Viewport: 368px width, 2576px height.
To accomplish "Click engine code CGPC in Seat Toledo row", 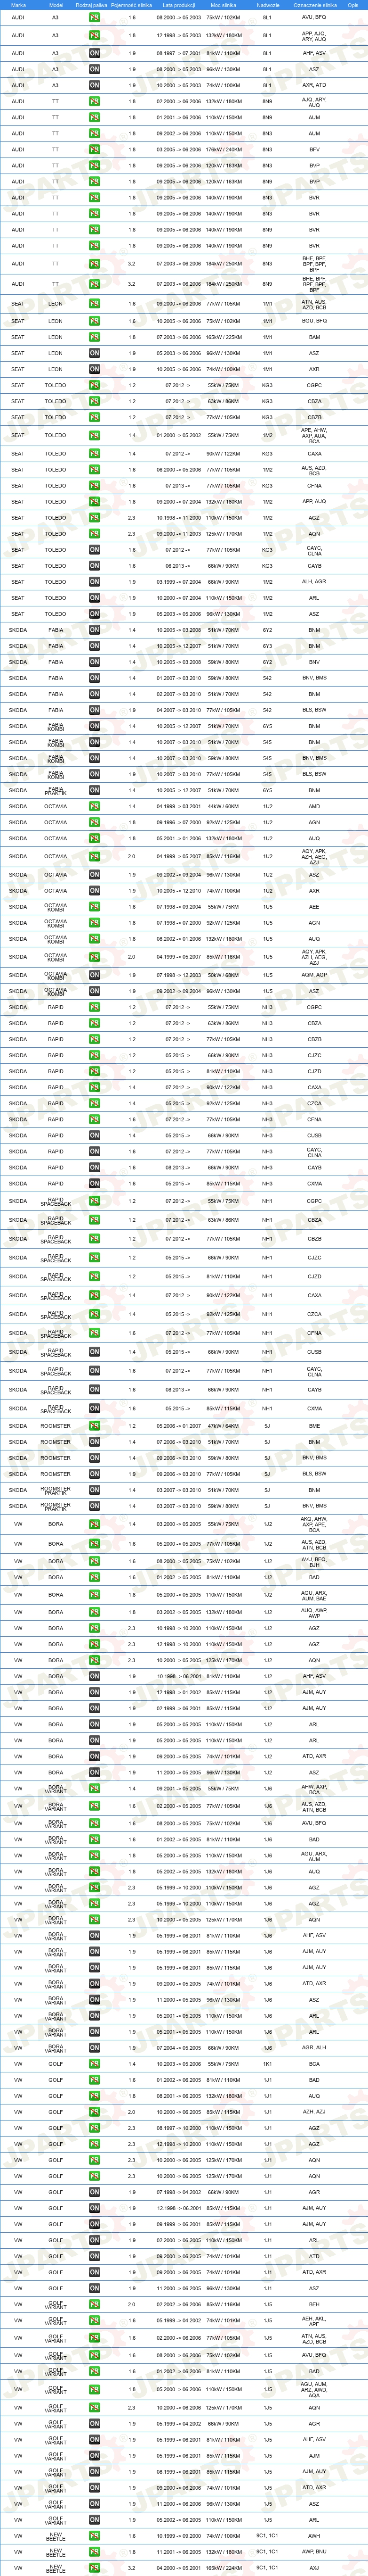I will 314,385.
